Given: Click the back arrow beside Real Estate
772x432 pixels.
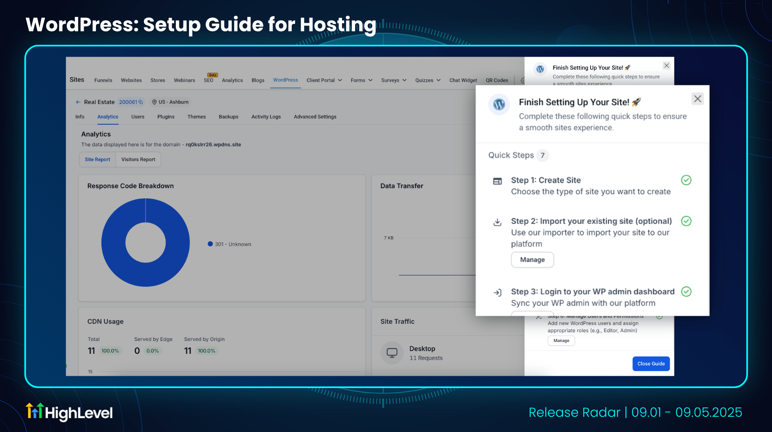Looking at the screenshot, I should click(x=78, y=102).
